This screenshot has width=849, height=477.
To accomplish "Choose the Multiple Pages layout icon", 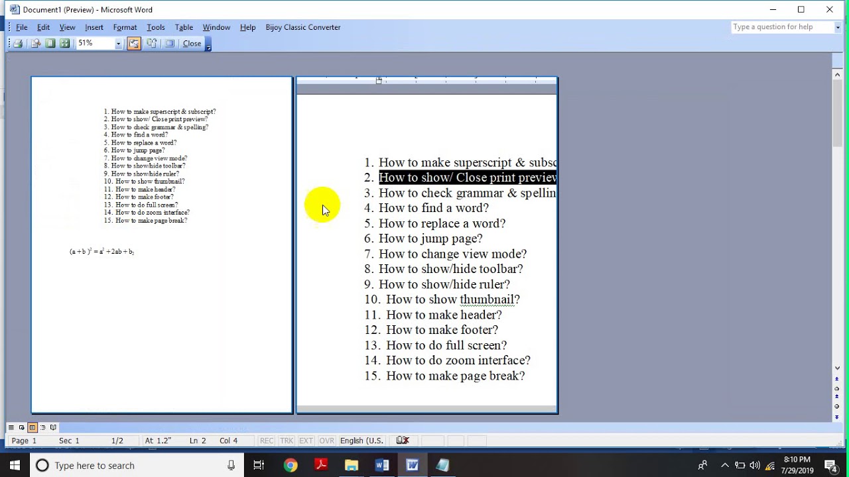I will [64, 44].
